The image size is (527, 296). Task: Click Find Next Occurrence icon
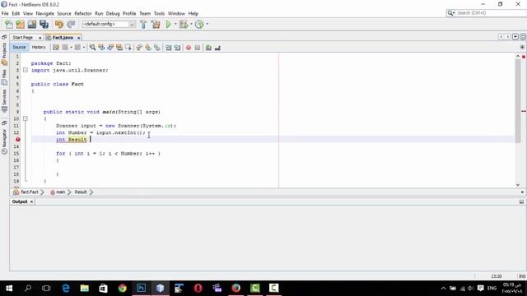point(110,48)
